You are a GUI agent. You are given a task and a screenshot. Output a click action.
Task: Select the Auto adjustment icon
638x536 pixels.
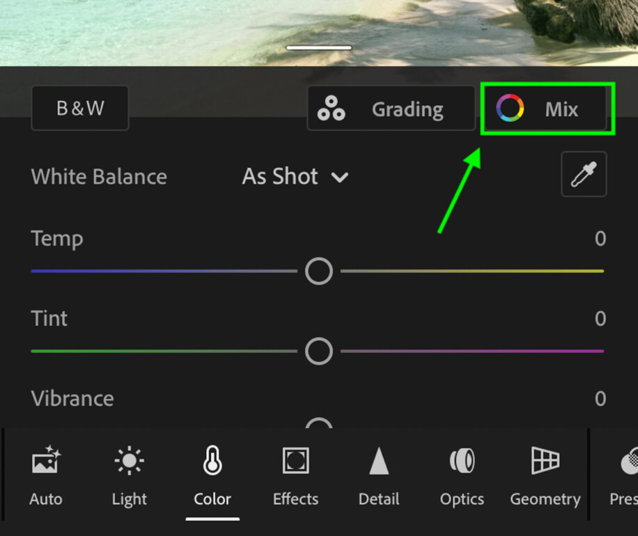[45, 473]
